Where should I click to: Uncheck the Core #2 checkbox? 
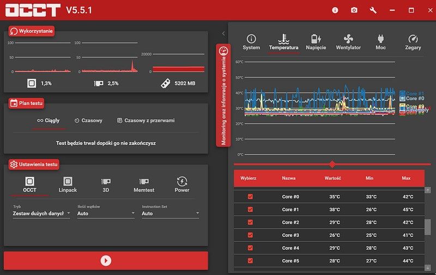(250, 222)
